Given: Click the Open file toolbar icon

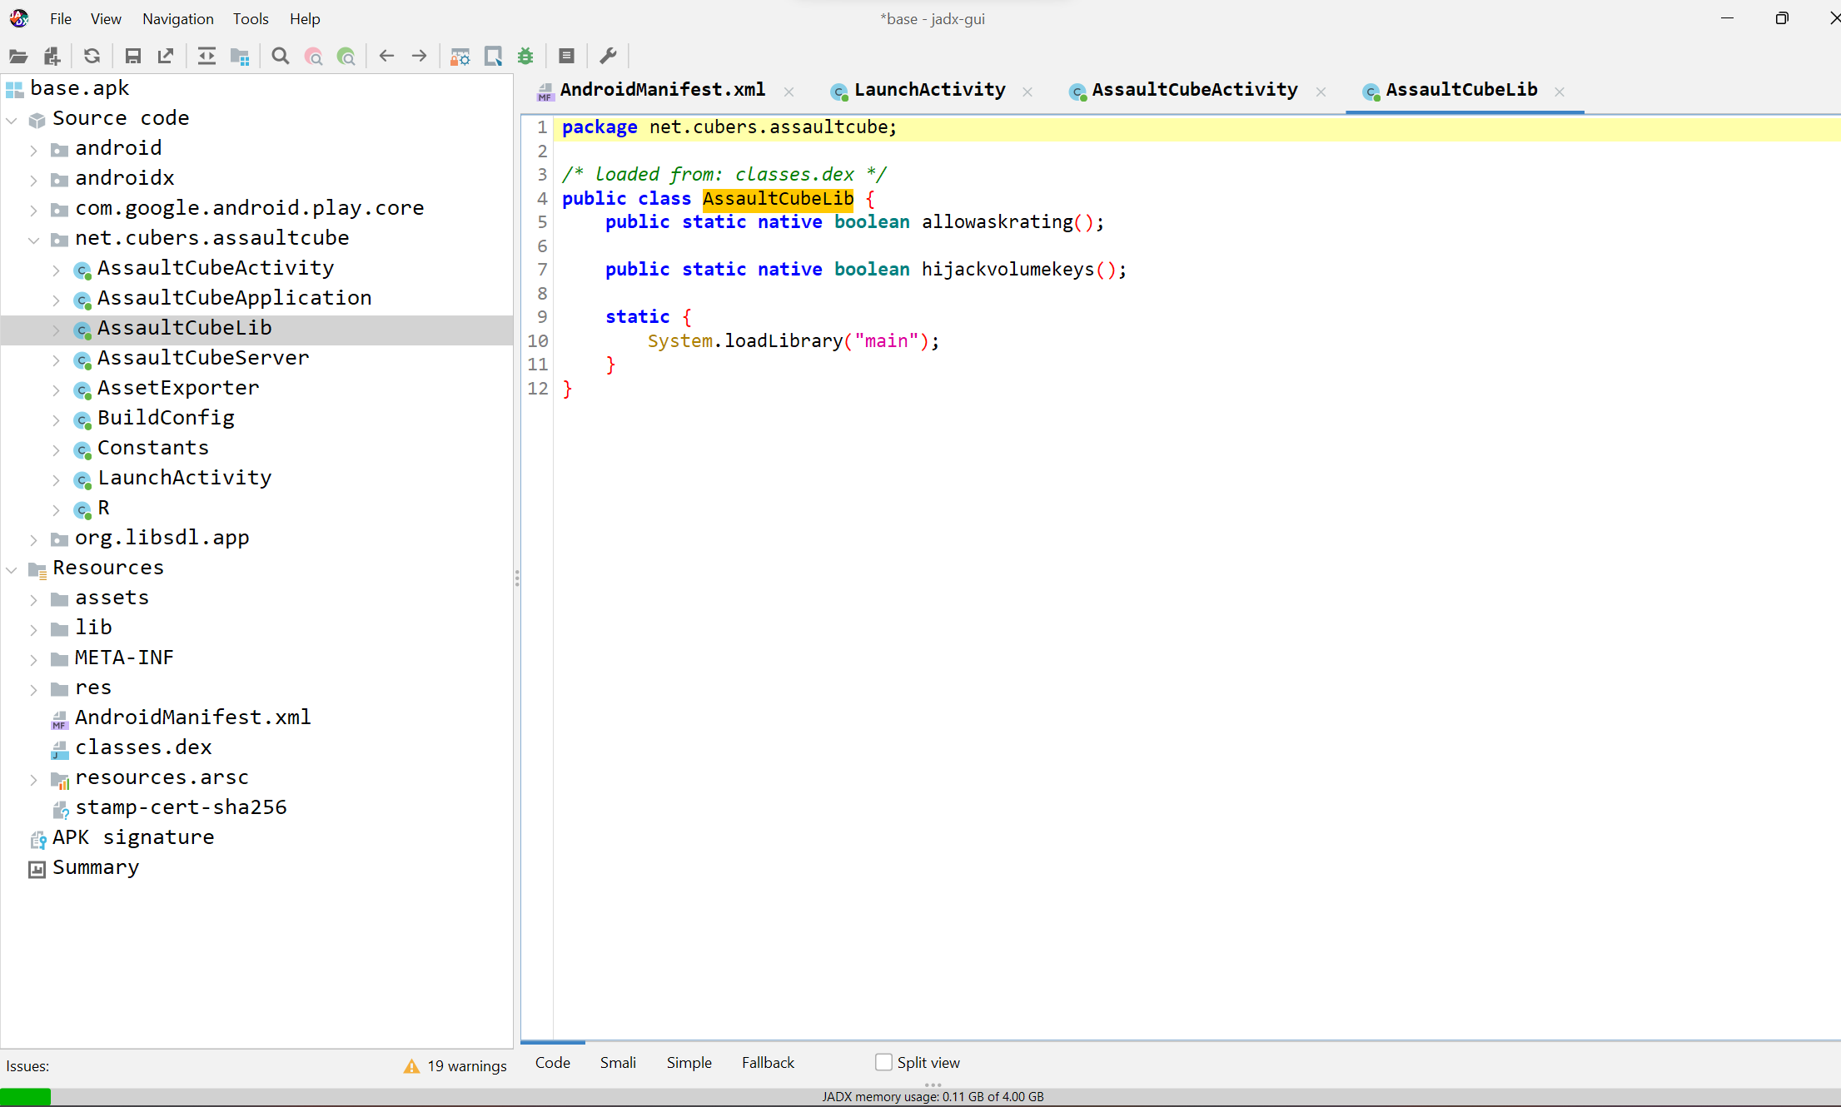Looking at the screenshot, I should [x=18, y=57].
